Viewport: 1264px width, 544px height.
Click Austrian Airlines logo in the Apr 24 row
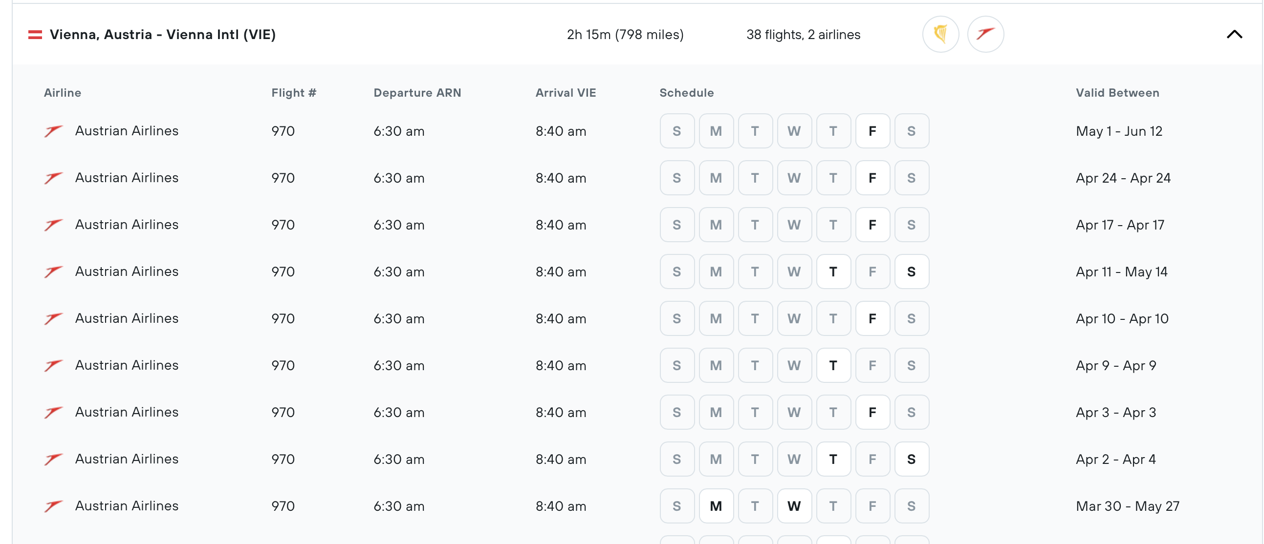53,178
